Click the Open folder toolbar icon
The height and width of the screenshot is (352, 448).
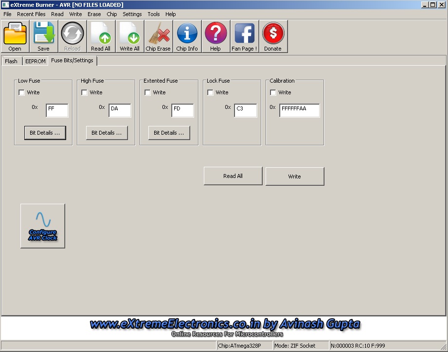[15, 36]
